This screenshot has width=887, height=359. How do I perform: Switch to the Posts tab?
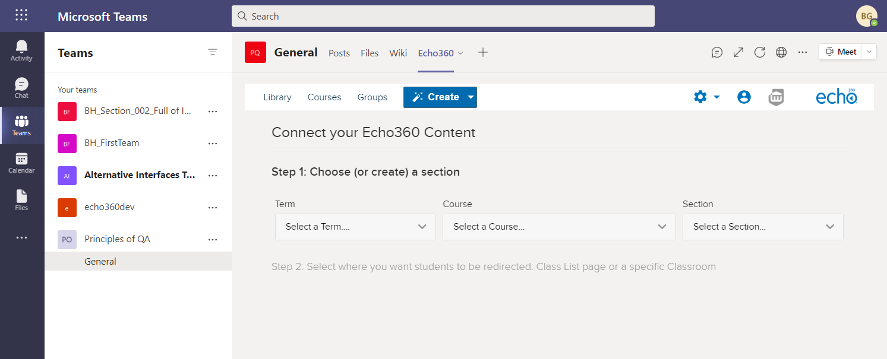click(339, 53)
